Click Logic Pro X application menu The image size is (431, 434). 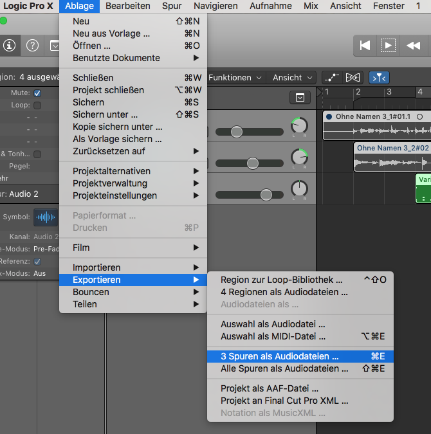click(28, 6)
